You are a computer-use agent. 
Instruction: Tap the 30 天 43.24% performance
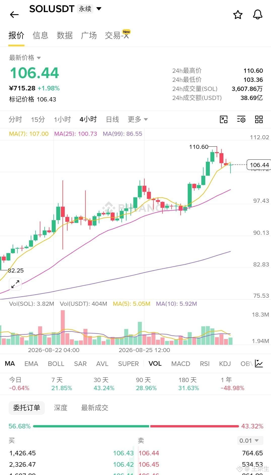[104, 384]
